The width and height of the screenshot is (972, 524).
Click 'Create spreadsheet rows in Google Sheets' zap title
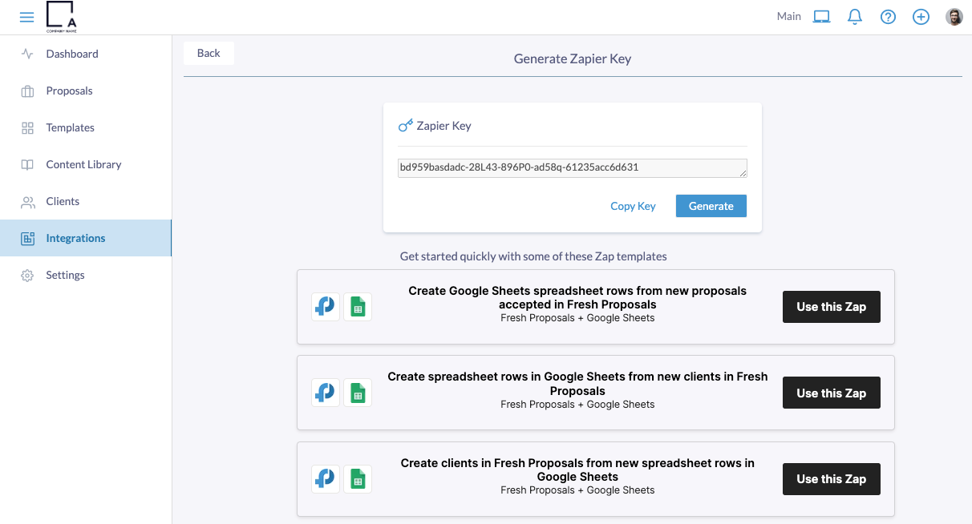click(577, 384)
